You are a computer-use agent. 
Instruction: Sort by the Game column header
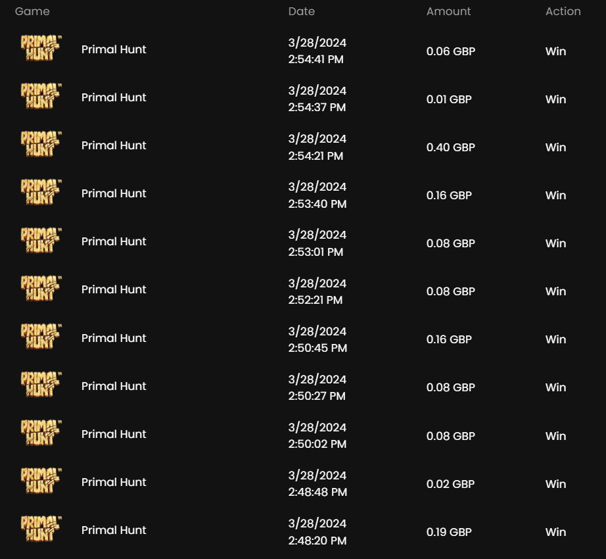click(x=32, y=11)
